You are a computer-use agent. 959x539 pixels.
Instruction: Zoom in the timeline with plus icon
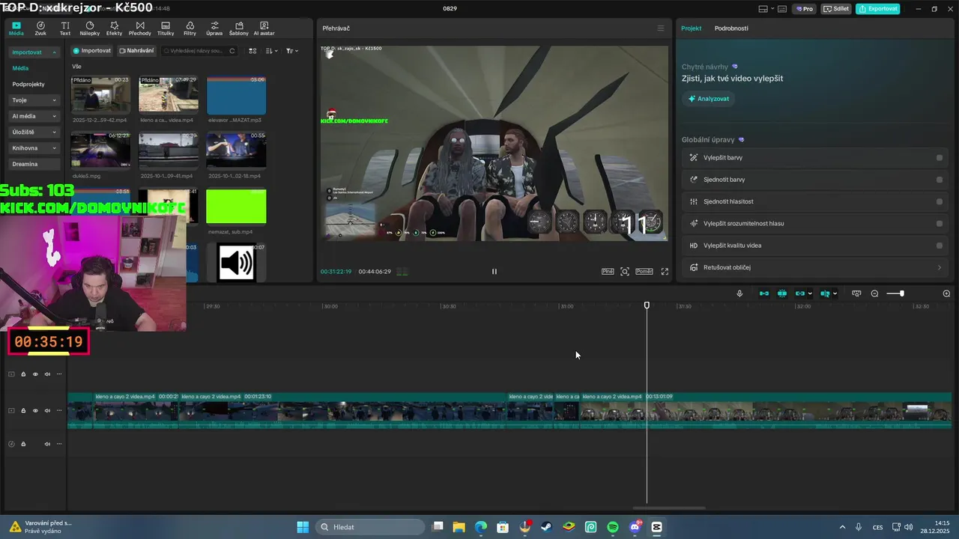[x=946, y=293]
